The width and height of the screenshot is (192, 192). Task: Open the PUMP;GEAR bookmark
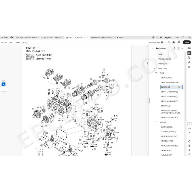166,106
